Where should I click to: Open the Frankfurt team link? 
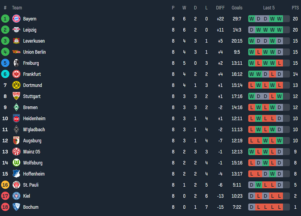(32, 74)
